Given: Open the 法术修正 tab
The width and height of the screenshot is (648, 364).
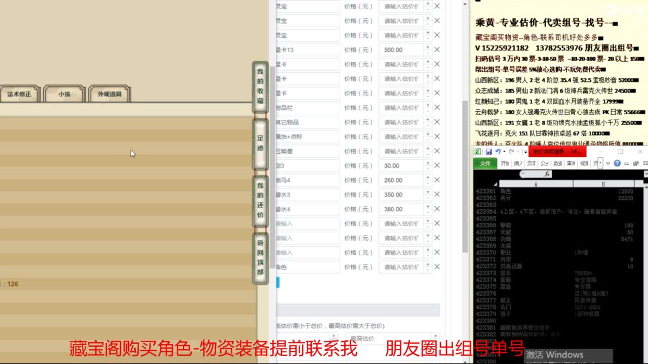Looking at the screenshot, I should point(19,94).
